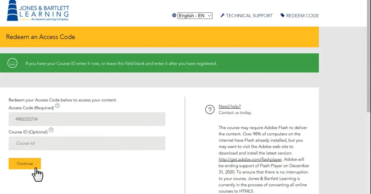Click the circled question mark beside Need help
Viewport: 371px width, 194px height.
210,110
